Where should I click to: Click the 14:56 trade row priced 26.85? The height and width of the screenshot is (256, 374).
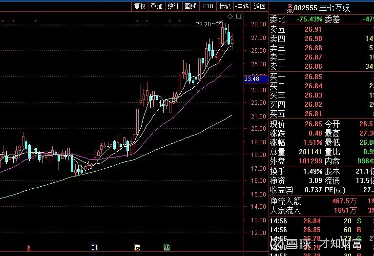[x=321, y=230]
